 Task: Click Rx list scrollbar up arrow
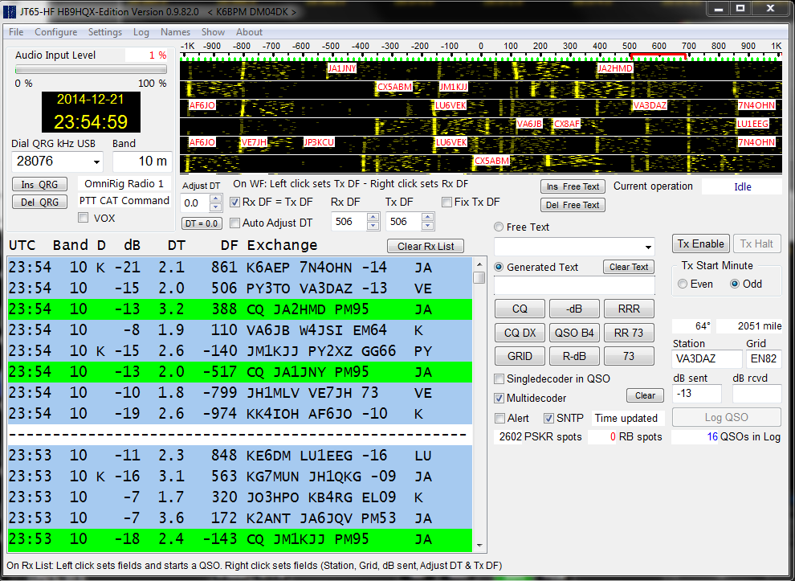pos(479,264)
